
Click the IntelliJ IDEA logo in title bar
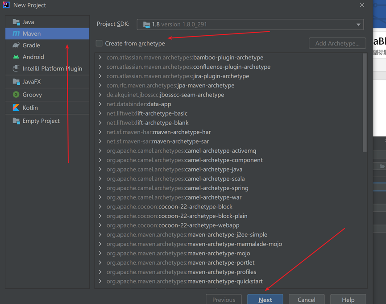pos(6,5)
